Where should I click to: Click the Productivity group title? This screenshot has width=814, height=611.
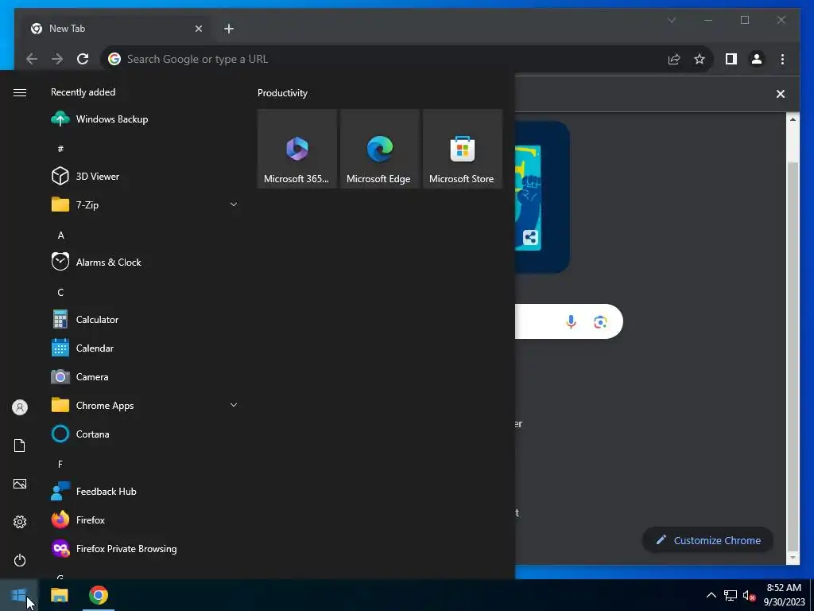click(282, 93)
